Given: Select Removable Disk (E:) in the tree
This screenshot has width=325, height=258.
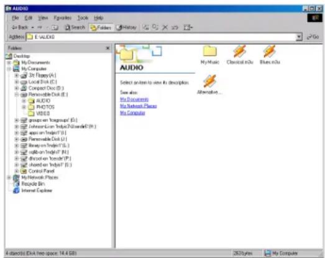Looking at the screenshot, I should pyautogui.click(x=48, y=94).
